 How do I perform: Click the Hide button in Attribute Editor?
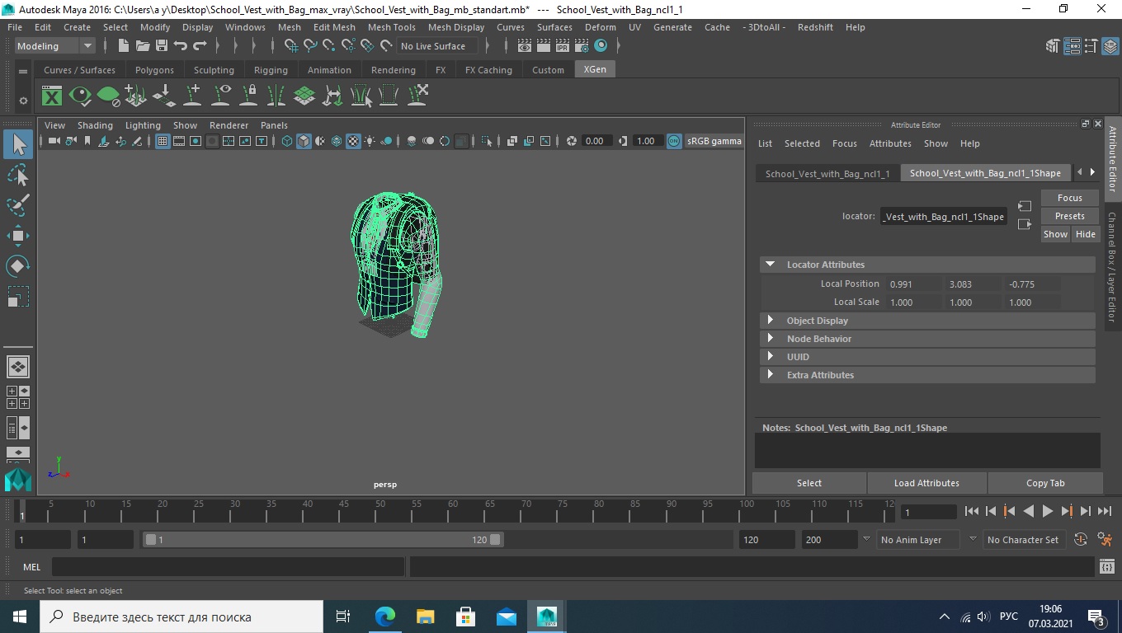1085,234
